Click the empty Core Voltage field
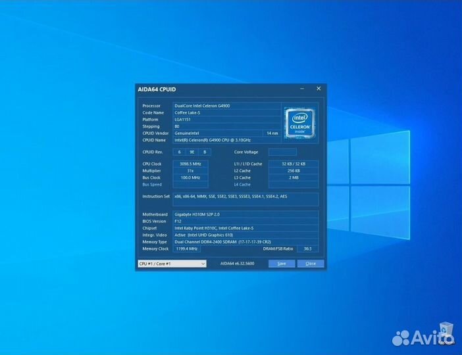This screenshot has width=462, height=355. (x=282, y=152)
